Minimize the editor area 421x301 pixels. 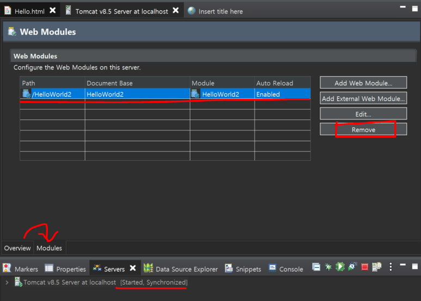403,7
